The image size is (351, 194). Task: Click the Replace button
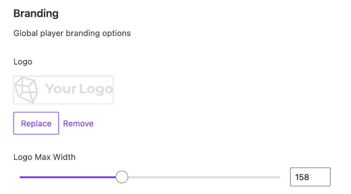pos(36,123)
